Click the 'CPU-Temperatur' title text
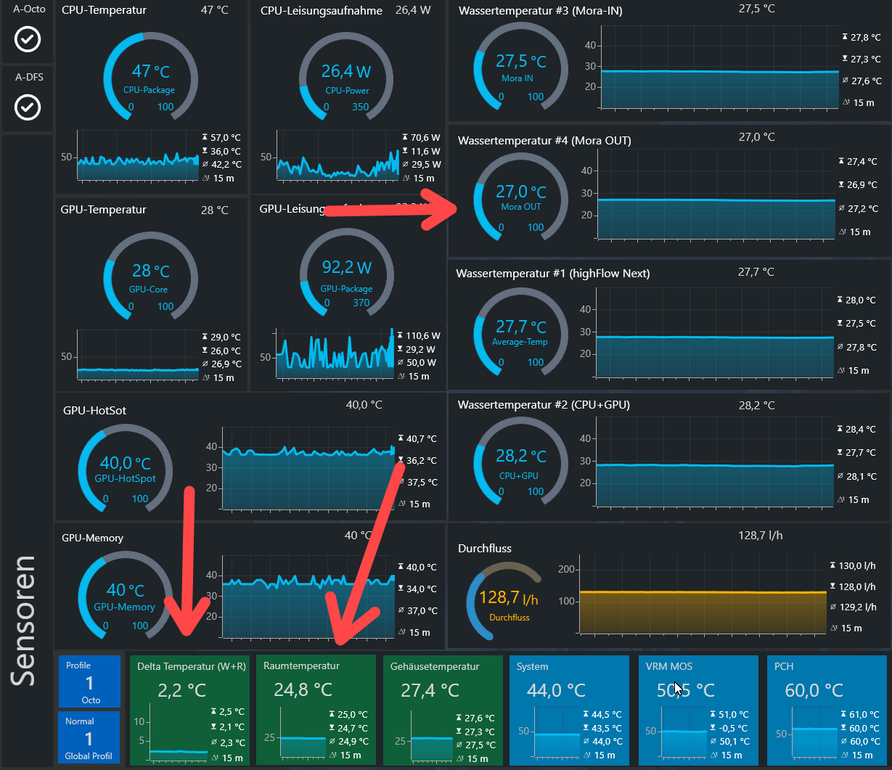Viewport: 892px width, 770px height. tap(104, 10)
